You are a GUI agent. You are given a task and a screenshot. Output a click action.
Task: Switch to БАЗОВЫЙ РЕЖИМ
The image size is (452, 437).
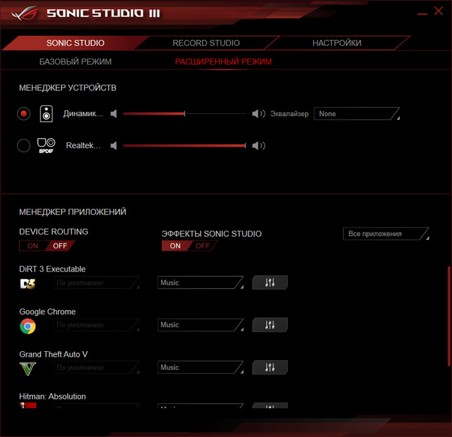pos(75,61)
